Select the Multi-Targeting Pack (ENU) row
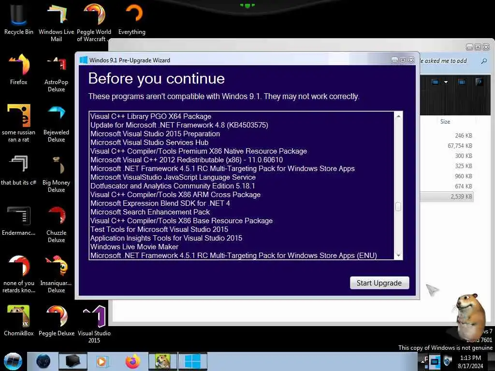This screenshot has height=371, width=495. coord(233,256)
